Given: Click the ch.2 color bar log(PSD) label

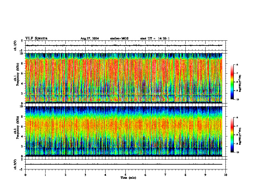Looking at the screenshot, I should [240, 136].
